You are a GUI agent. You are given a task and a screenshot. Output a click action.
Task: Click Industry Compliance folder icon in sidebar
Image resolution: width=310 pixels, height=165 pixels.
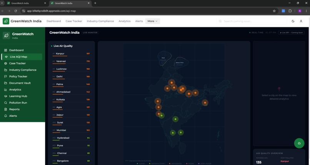[5, 70]
